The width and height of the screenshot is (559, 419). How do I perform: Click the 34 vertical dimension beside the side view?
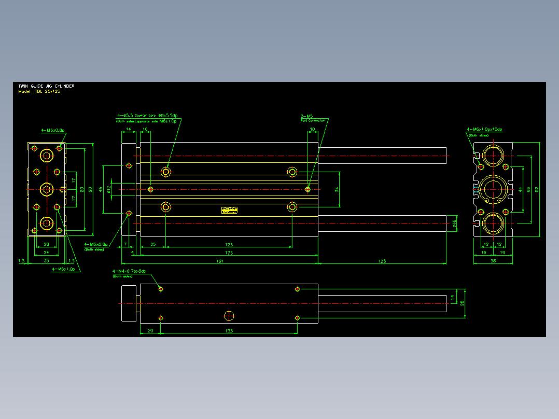[337, 189]
